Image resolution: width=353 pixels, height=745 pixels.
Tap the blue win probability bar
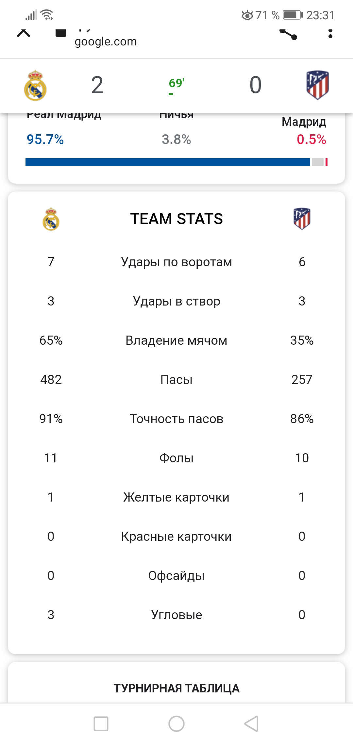pyautogui.click(x=168, y=162)
